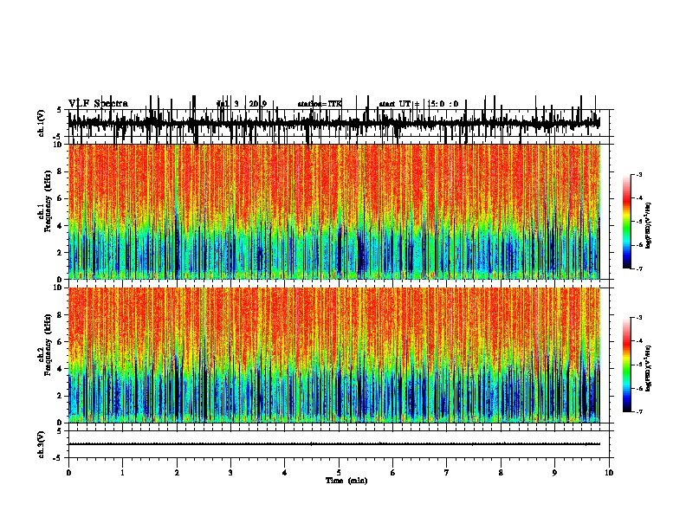The height and width of the screenshot is (530, 686).
Task: Click the "-3" tick of ch.1 color bar
Action: coord(638,175)
